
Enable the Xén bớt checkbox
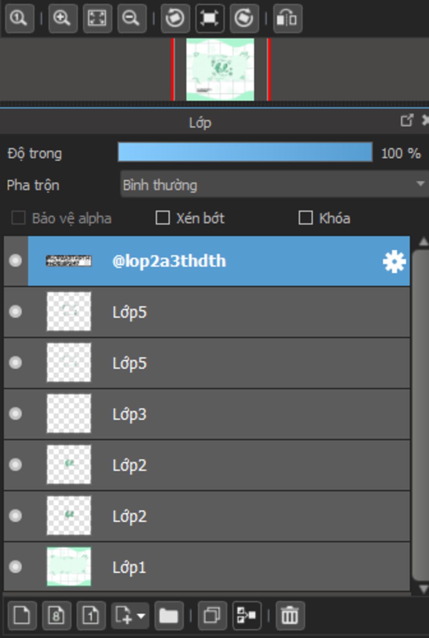(163, 218)
